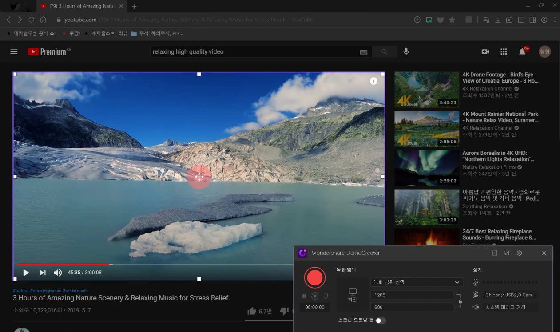Toggle the webcam icon in DemoCreator
The image size is (560, 332).
pos(476,295)
